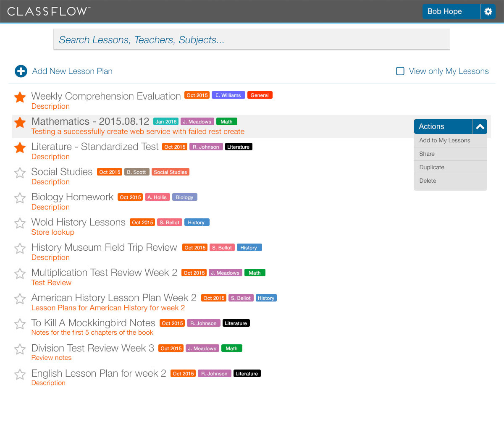This screenshot has width=504, height=430.
Task: Go to ClassFlow home logo
Action: [x=49, y=11]
